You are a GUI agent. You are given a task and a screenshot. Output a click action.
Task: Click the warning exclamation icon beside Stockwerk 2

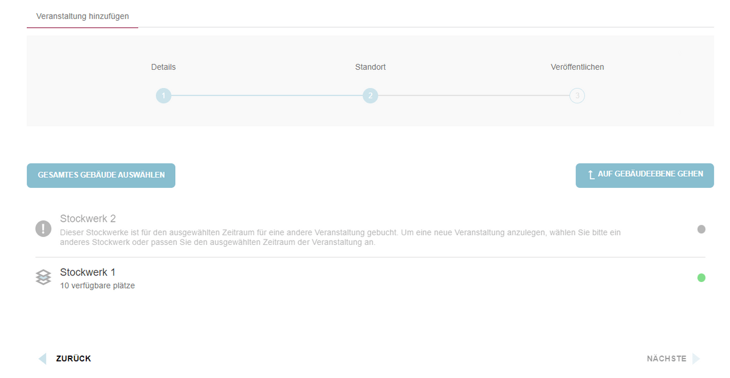43,229
